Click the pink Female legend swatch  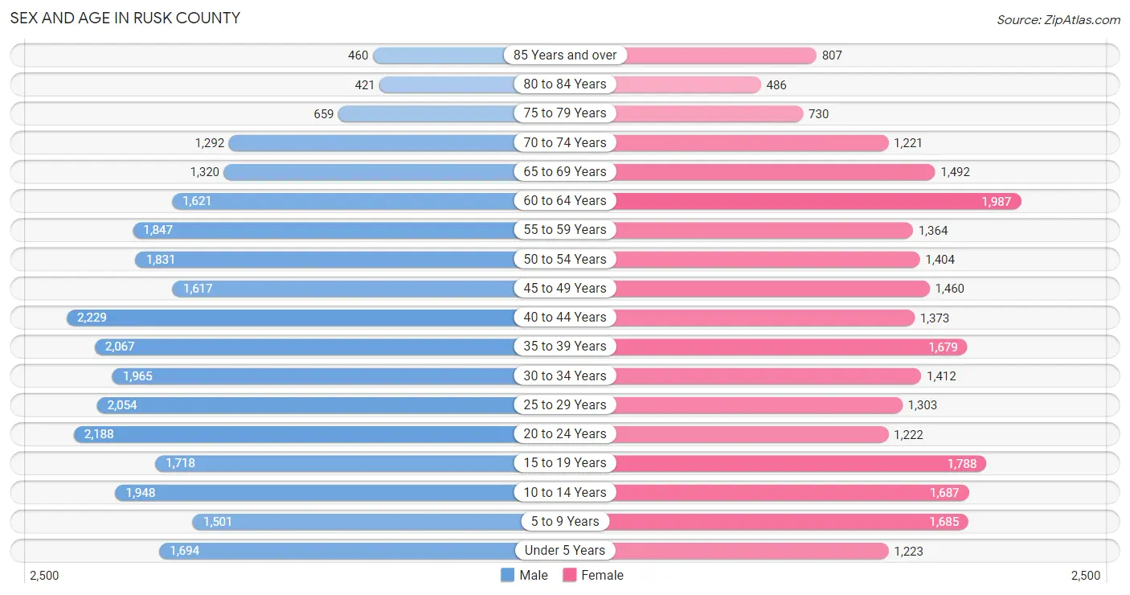pyautogui.click(x=570, y=575)
